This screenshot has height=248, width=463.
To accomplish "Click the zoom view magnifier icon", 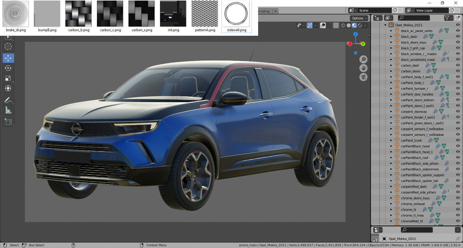I will click(363, 59).
